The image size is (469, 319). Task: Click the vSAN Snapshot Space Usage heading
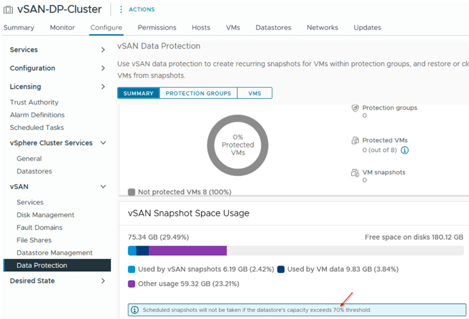[x=188, y=213]
